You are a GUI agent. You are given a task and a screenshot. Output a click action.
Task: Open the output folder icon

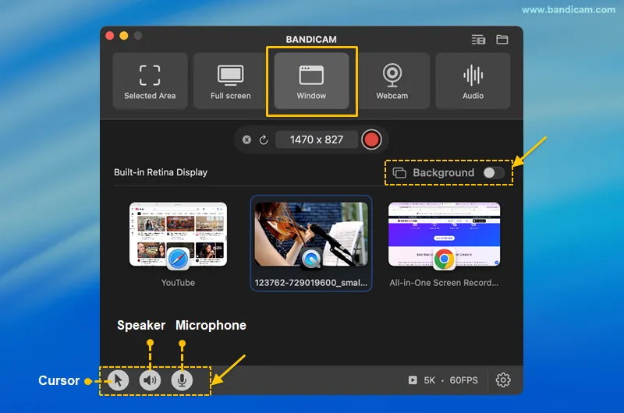(x=502, y=40)
